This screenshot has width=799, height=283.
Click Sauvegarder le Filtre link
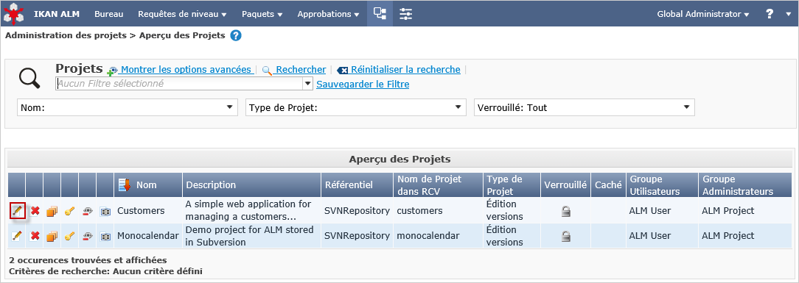pos(363,85)
